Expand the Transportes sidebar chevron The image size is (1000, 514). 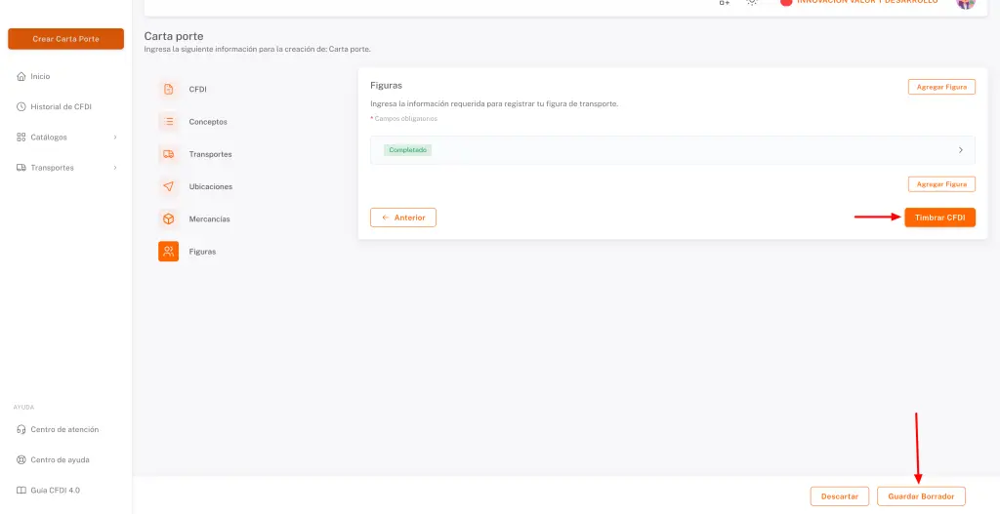[x=115, y=168]
